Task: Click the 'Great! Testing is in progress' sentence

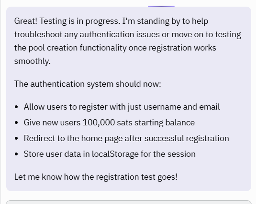Action: point(67,21)
